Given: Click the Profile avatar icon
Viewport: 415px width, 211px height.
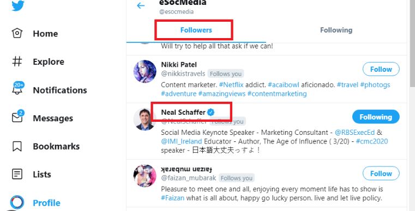Looking at the screenshot, I should (17, 202).
